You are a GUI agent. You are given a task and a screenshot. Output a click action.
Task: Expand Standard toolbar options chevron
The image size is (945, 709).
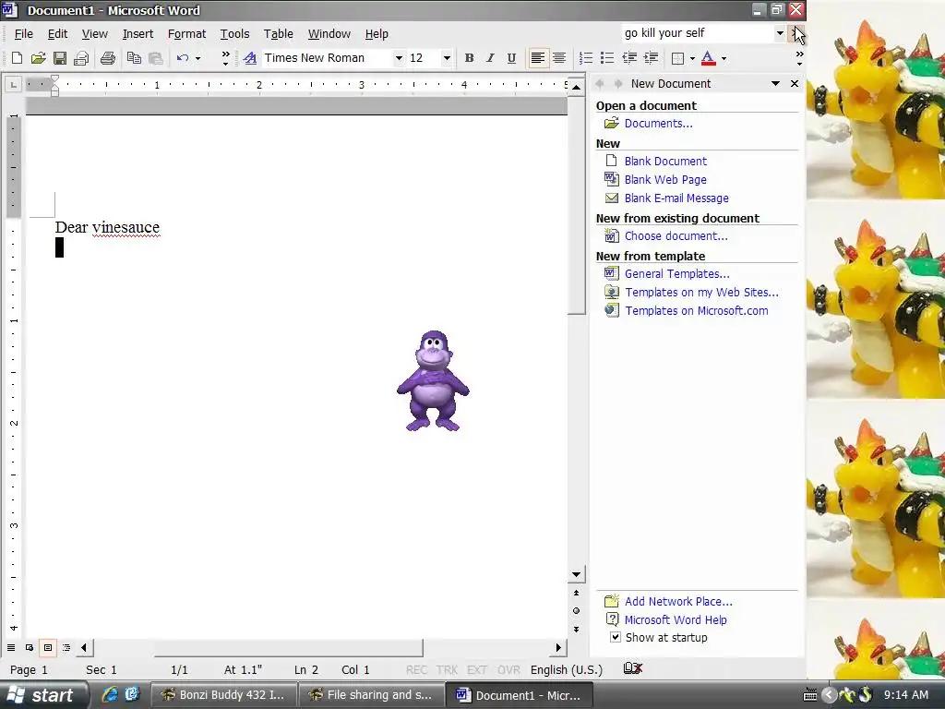click(x=225, y=58)
